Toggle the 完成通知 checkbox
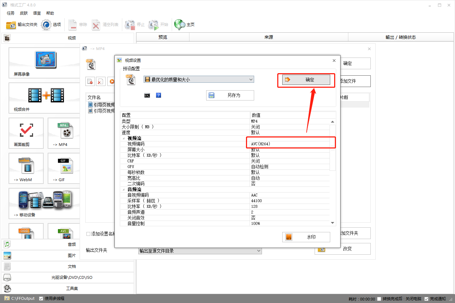455x303 pixels. [x=426, y=299]
